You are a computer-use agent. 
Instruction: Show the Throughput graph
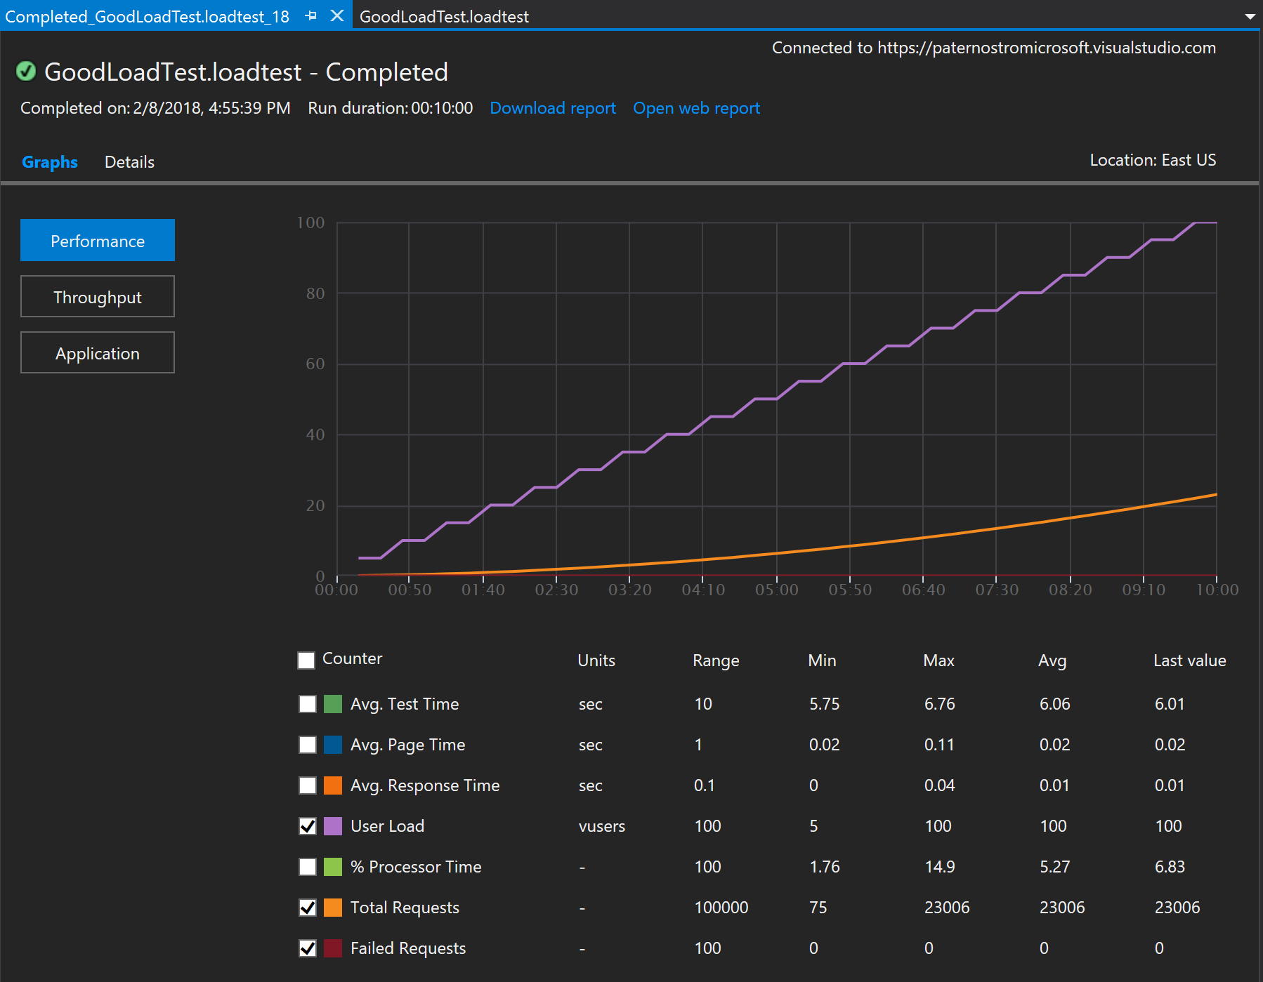(98, 296)
